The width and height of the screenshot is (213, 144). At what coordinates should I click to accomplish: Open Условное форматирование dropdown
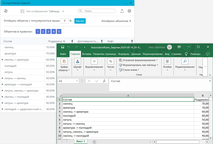coord(138,60)
